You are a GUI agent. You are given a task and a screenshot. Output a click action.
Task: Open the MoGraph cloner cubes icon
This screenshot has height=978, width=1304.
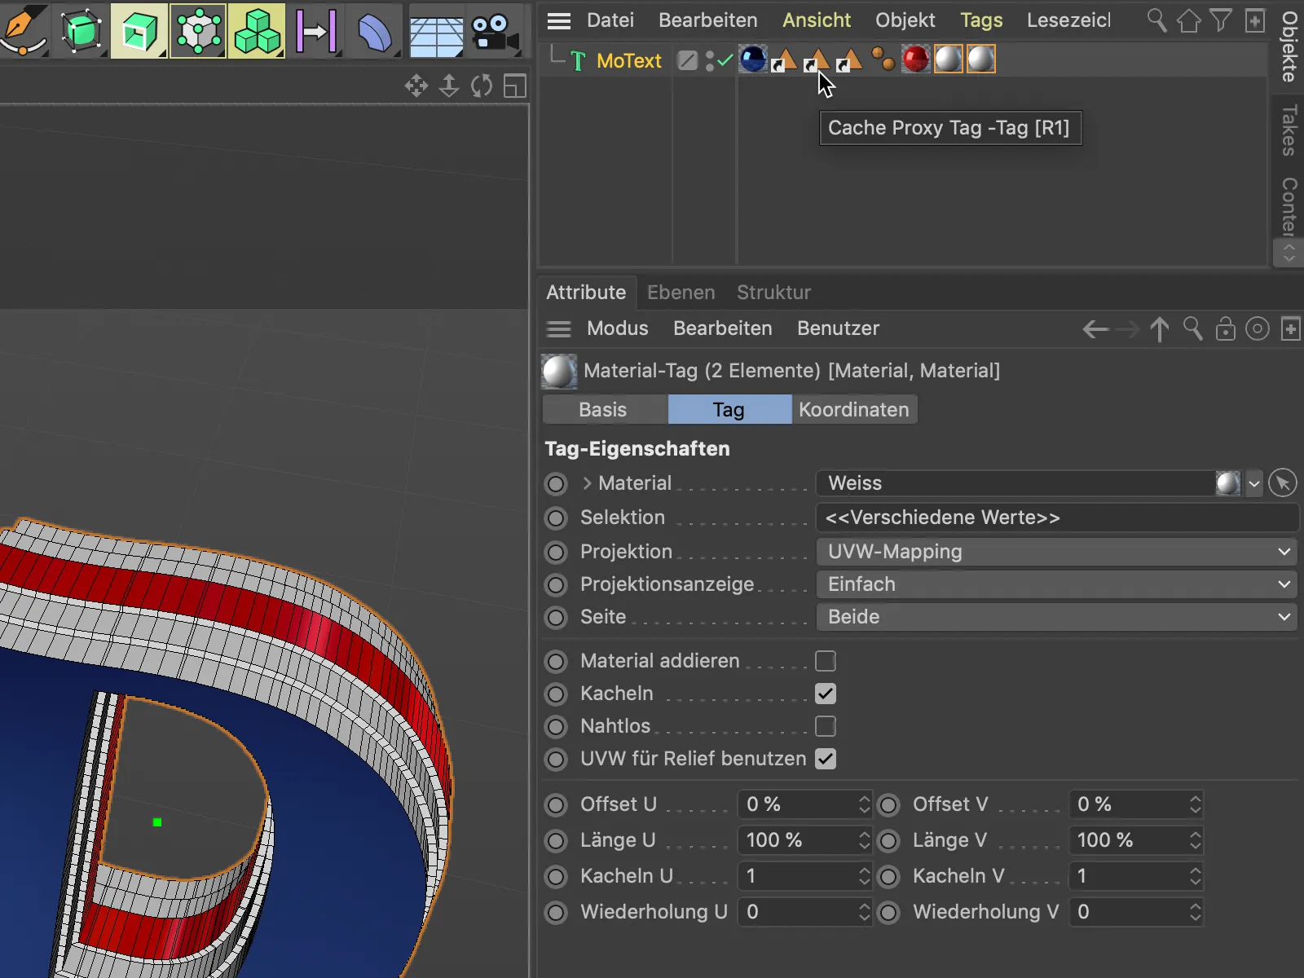[x=257, y=31]
